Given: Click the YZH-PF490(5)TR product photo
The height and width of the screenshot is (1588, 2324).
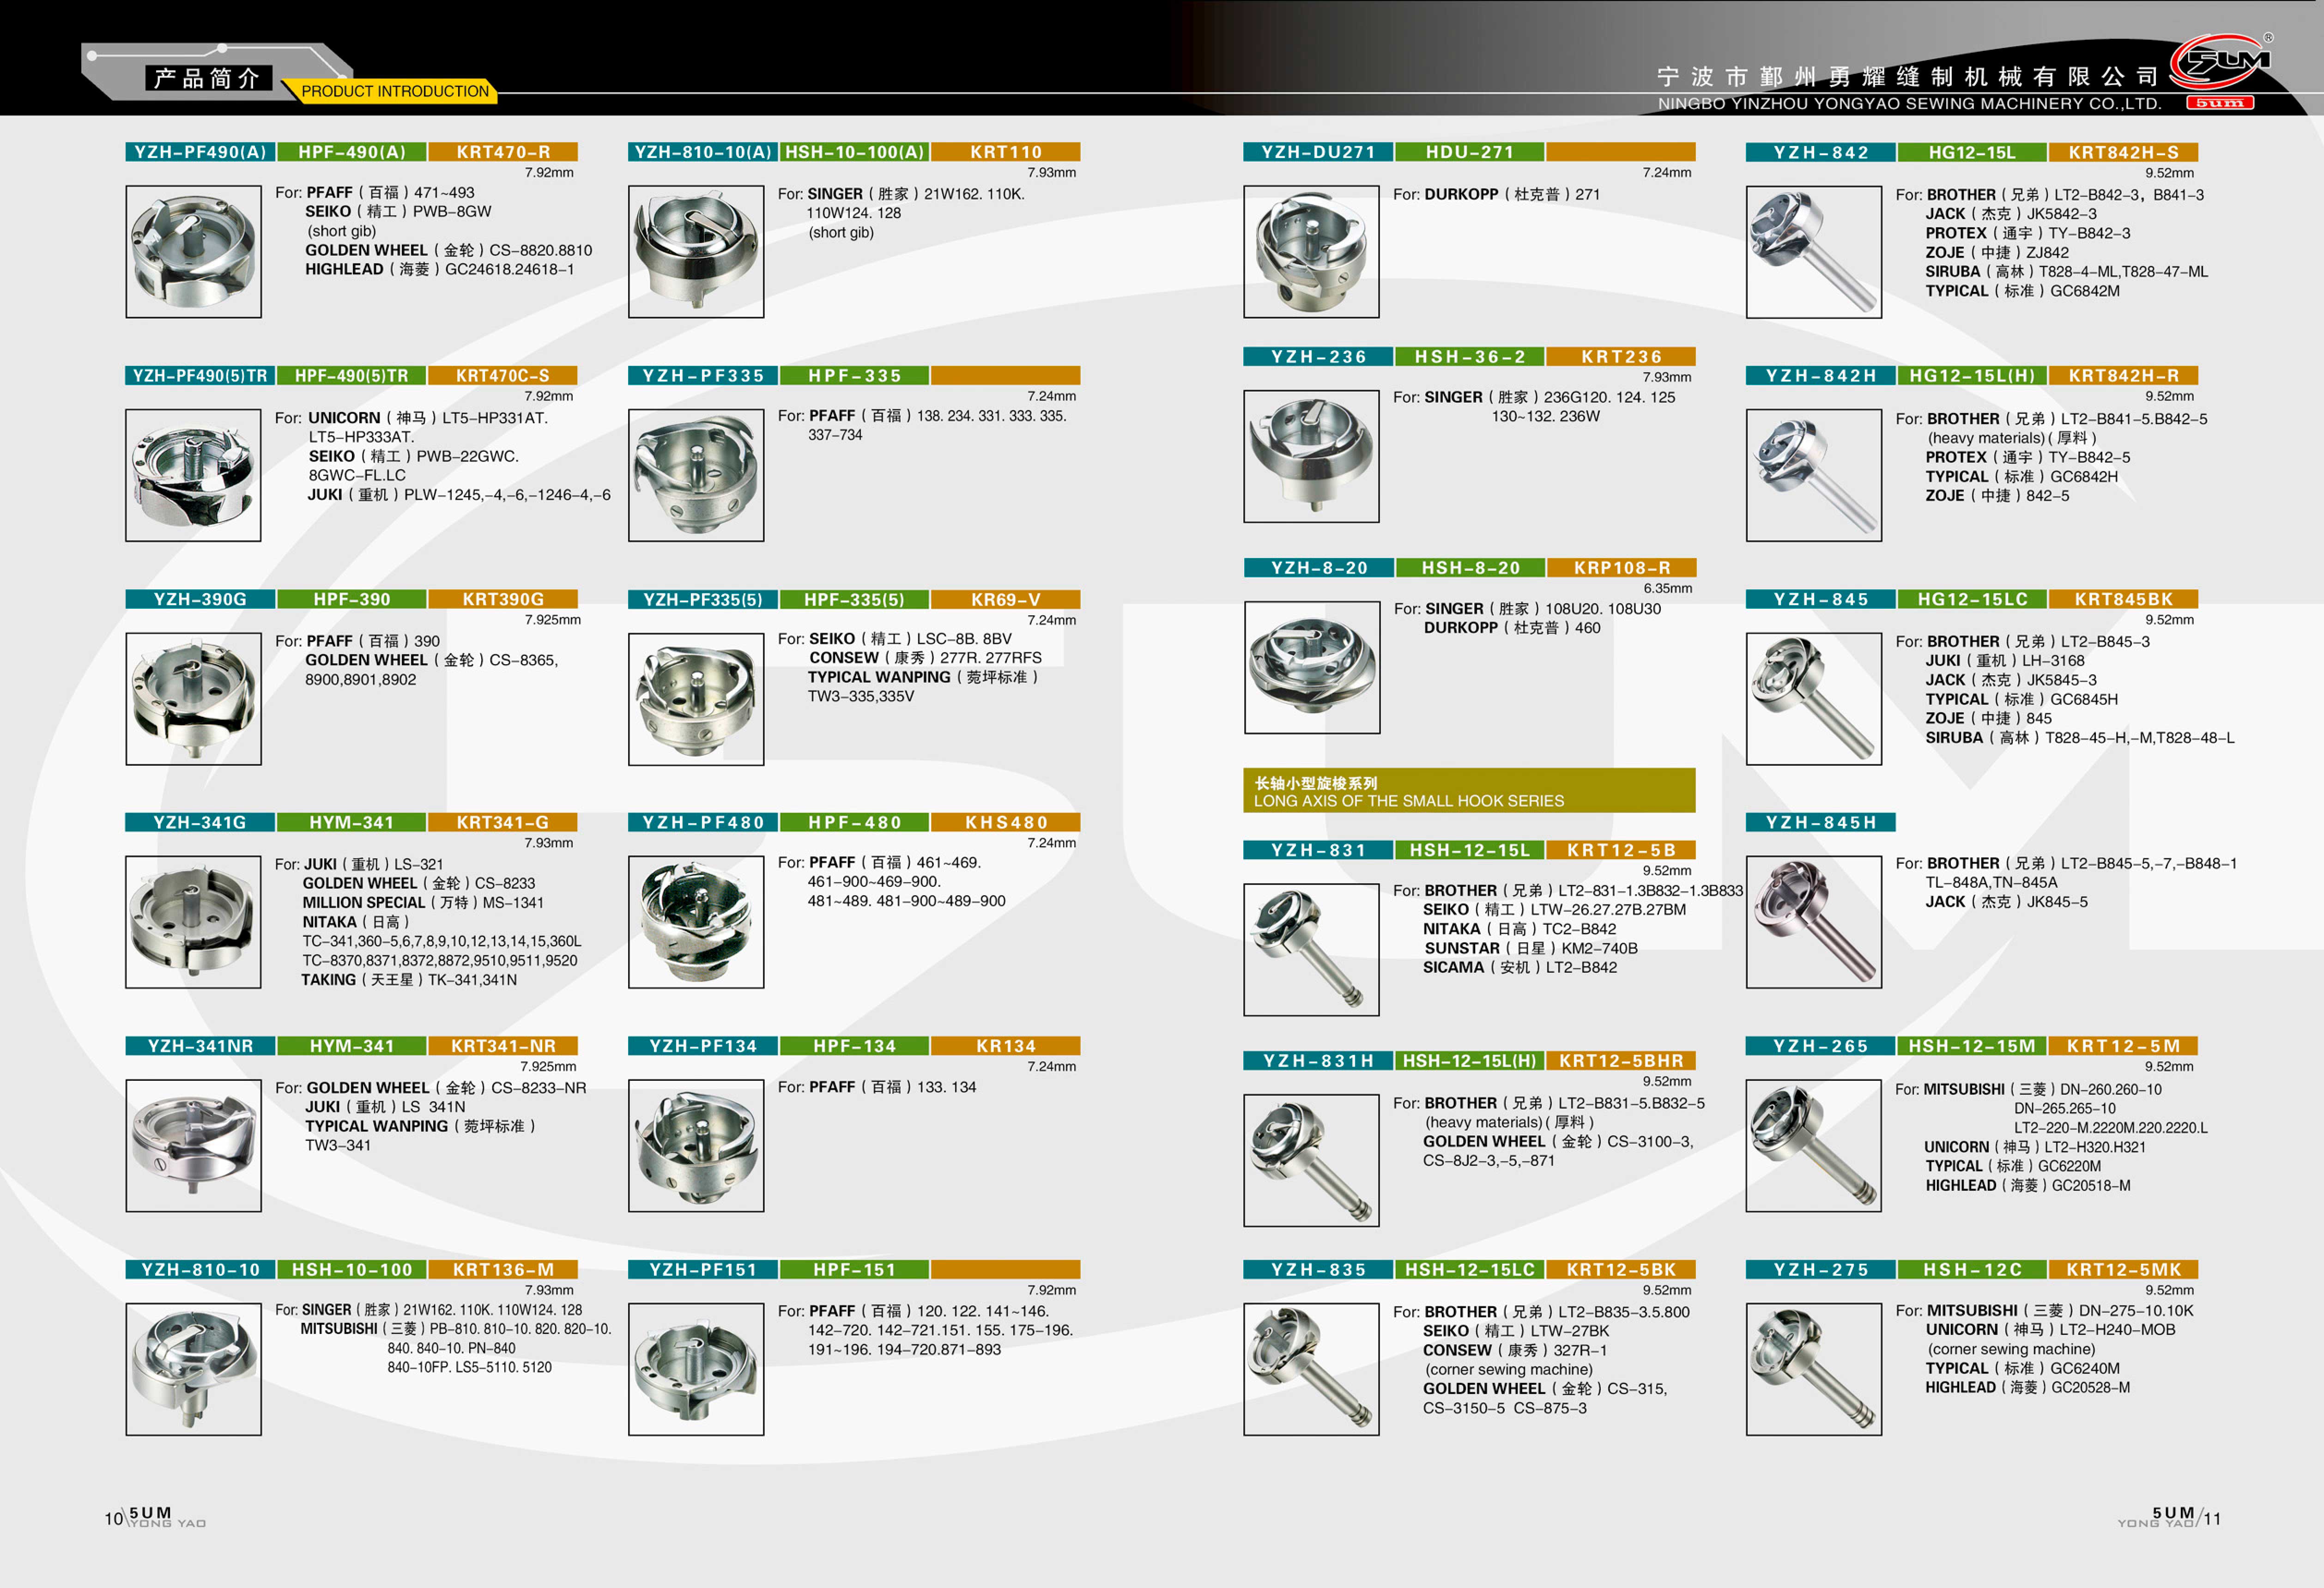Looking at the screenshot, I should click(x=194, y=475).
